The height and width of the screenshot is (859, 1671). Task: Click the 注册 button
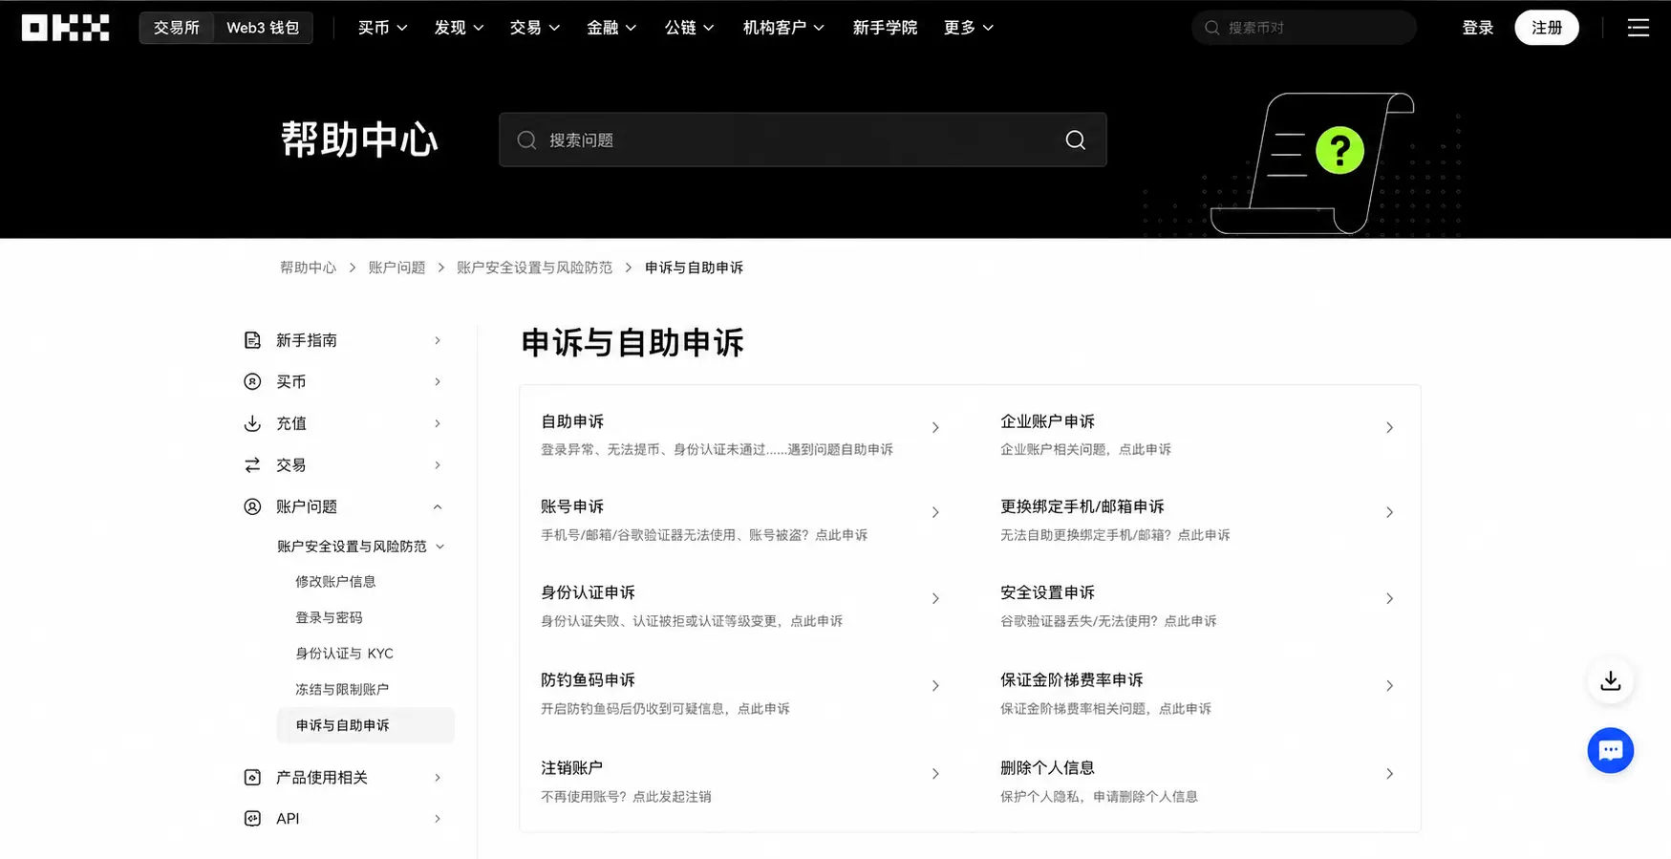[1546, 28]
